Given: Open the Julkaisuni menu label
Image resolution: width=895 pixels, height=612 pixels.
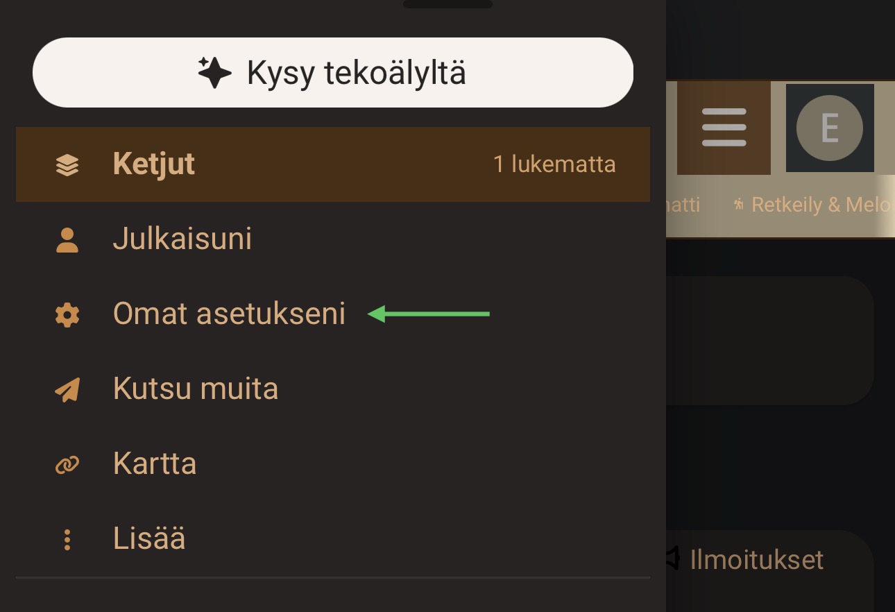Looking at the screenshot, I should pyautogui.click(x=182, y=239).
